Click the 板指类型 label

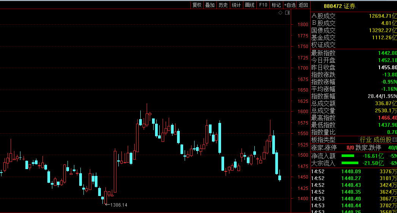click(x=323, y=140)
